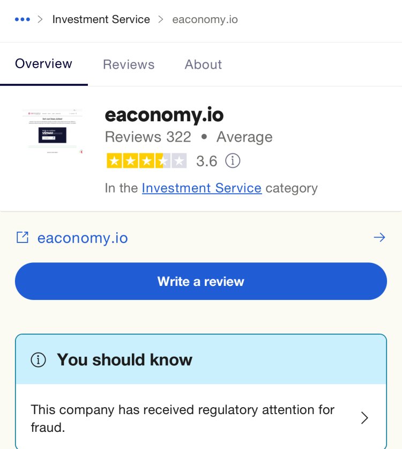Click the Reviews 322 count text
402x449 pixels.
pyautogui.click(x=148, y=137)
